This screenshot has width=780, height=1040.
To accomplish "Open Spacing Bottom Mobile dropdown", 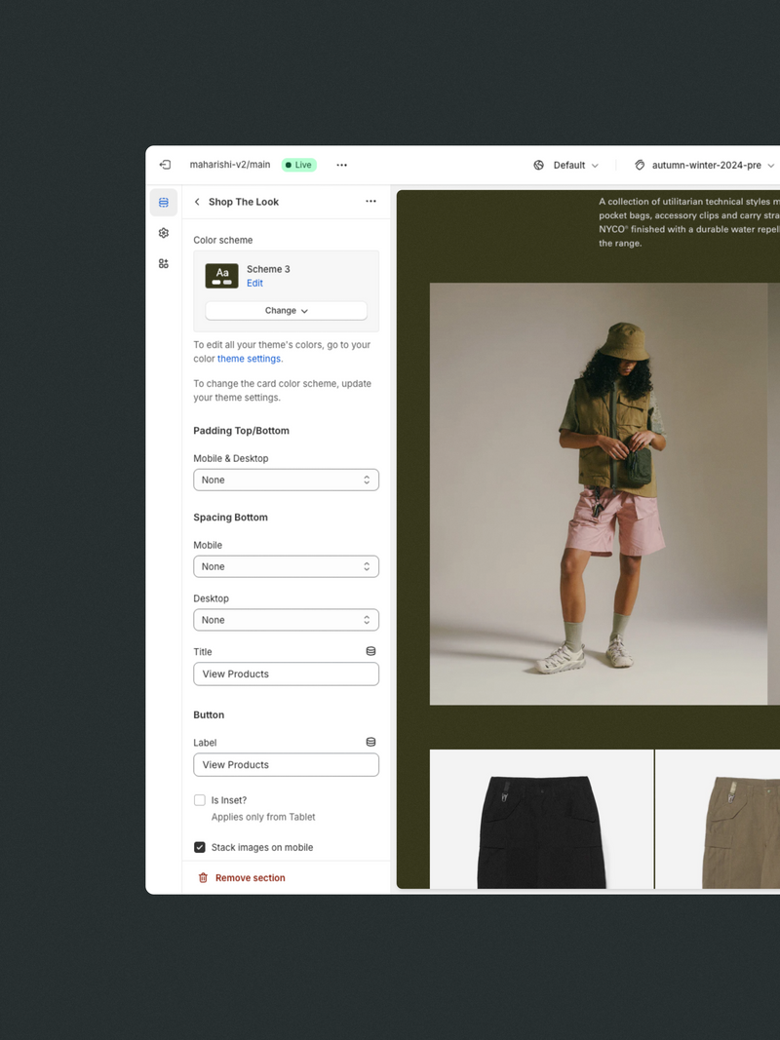I will (286, 566).
